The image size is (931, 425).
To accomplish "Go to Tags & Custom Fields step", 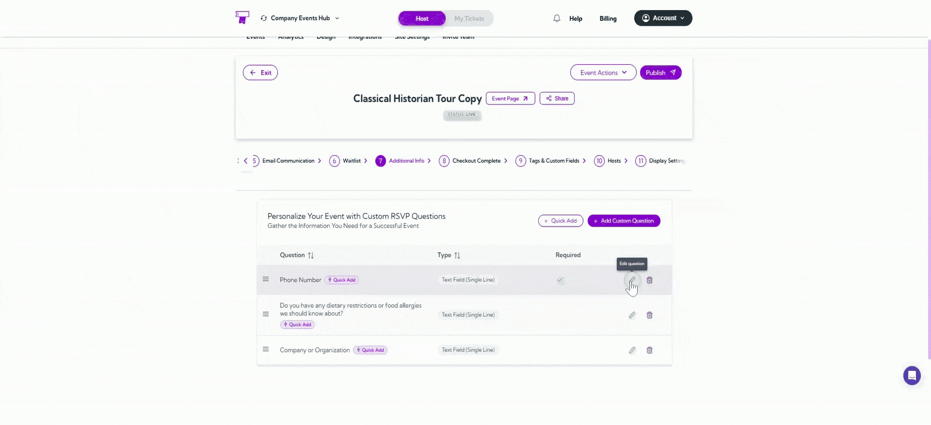I will (554, 161).
